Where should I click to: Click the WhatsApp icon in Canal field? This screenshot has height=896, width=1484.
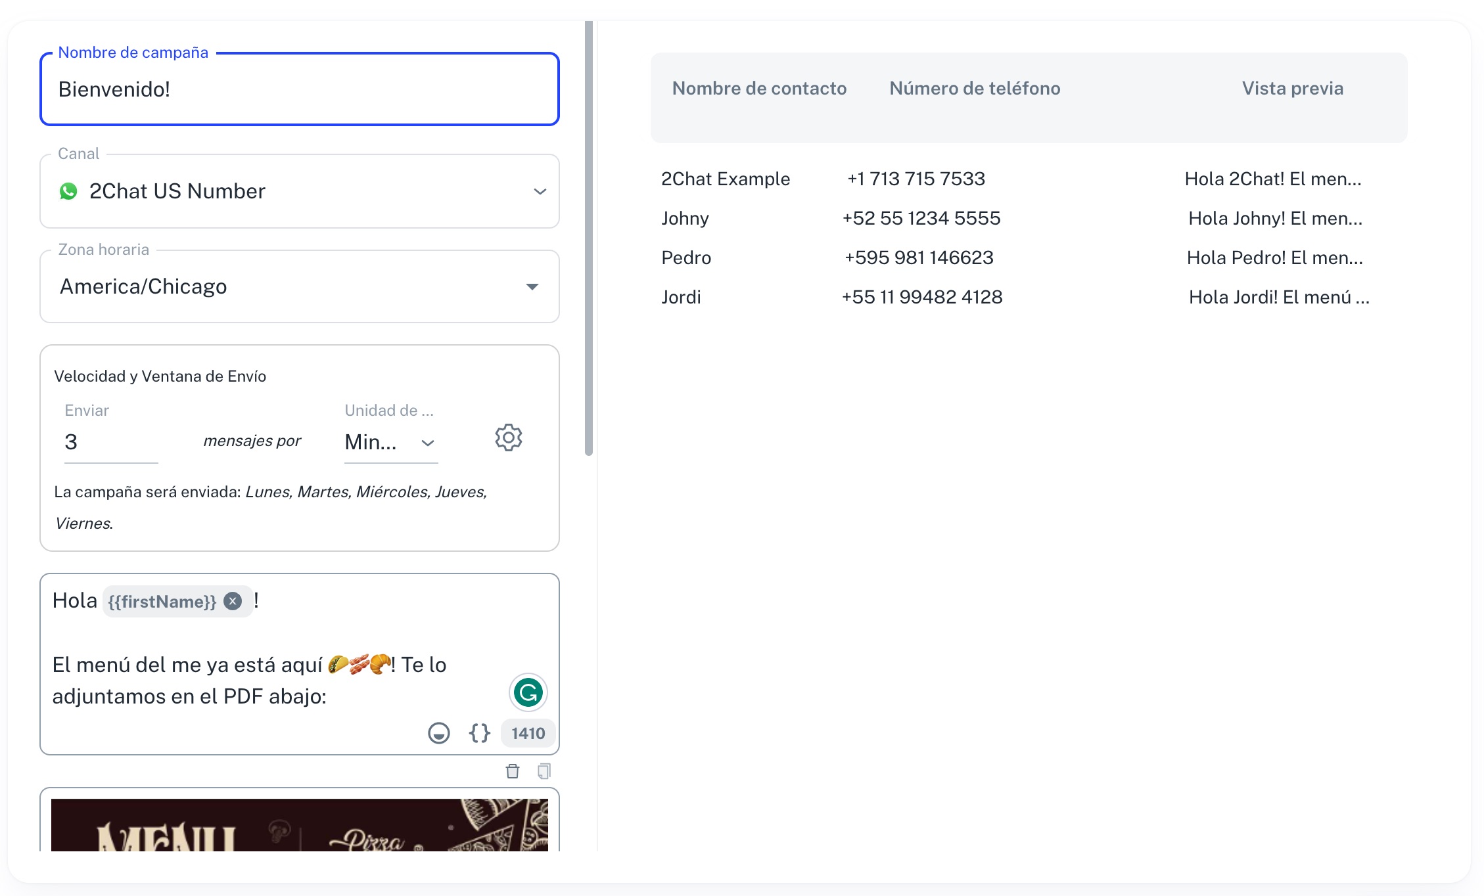pyautogui.click(x=68, y=191)
